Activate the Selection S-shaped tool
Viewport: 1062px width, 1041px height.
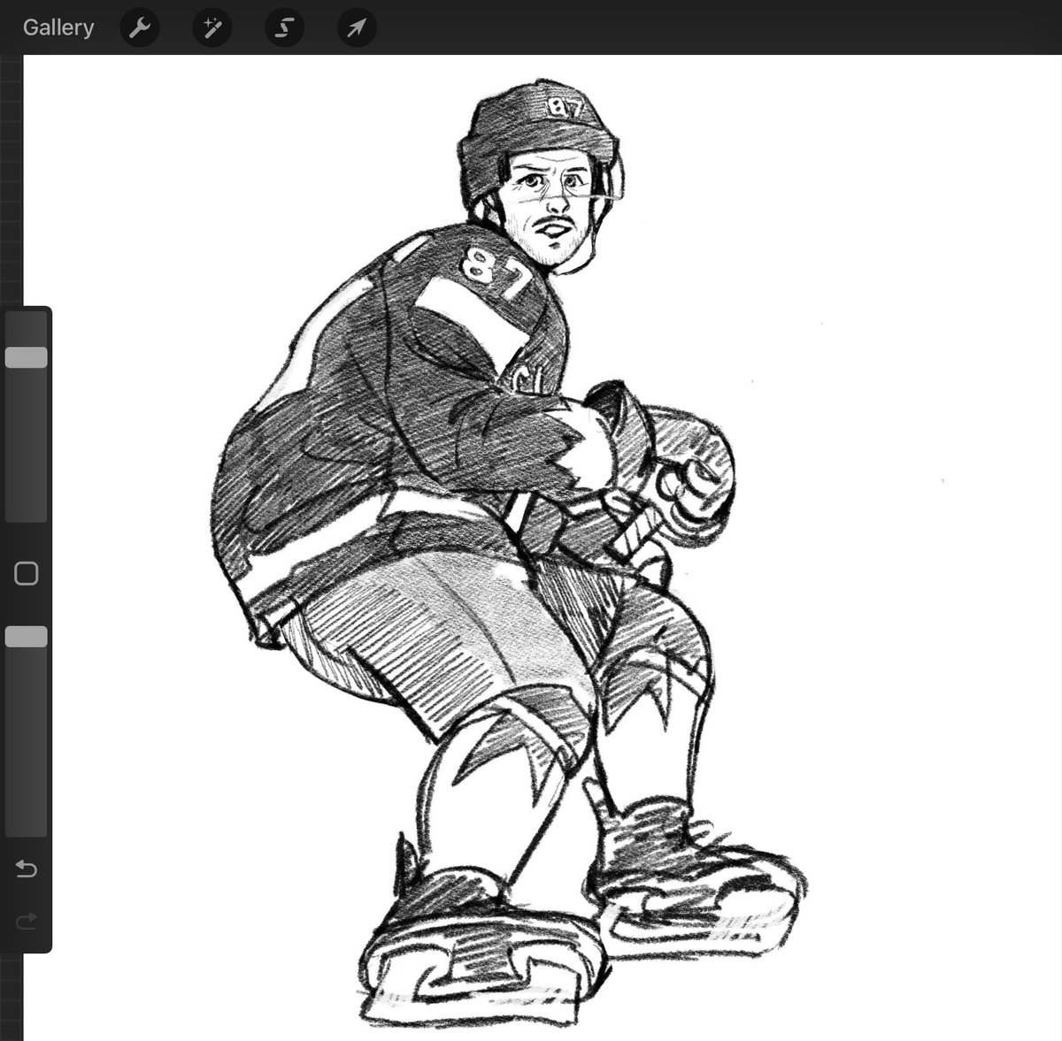(x=284, y=28)
